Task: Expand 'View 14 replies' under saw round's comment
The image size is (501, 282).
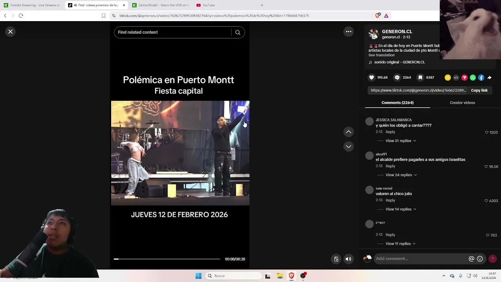Action: coord(401,209)
